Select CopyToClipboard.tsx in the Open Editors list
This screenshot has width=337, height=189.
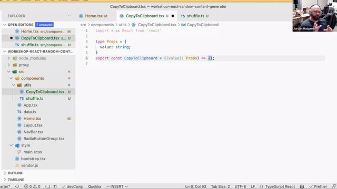coord(38,38)
